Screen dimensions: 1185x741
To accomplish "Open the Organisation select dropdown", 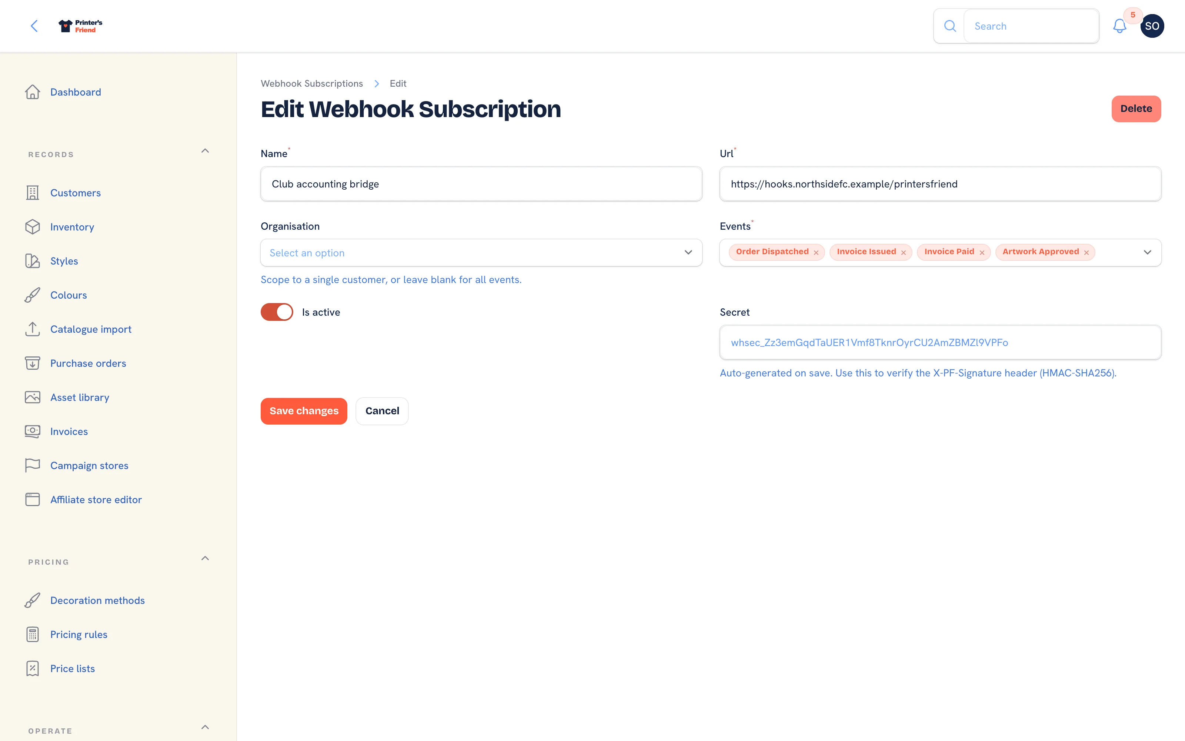I will click(481, 253).
